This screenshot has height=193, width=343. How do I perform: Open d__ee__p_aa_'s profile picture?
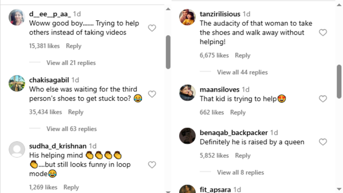(17, 18)
